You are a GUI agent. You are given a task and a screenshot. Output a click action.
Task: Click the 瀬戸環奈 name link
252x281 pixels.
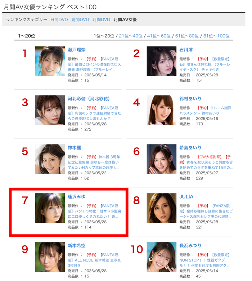click(x=77, y=50)
